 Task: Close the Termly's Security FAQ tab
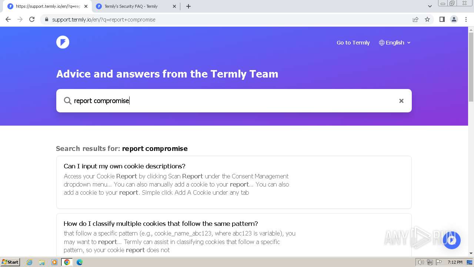174,6
